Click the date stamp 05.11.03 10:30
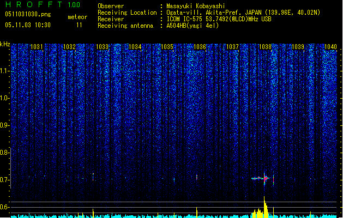Image resolution: width=343 pixels, height=218 pixels. 28,25
